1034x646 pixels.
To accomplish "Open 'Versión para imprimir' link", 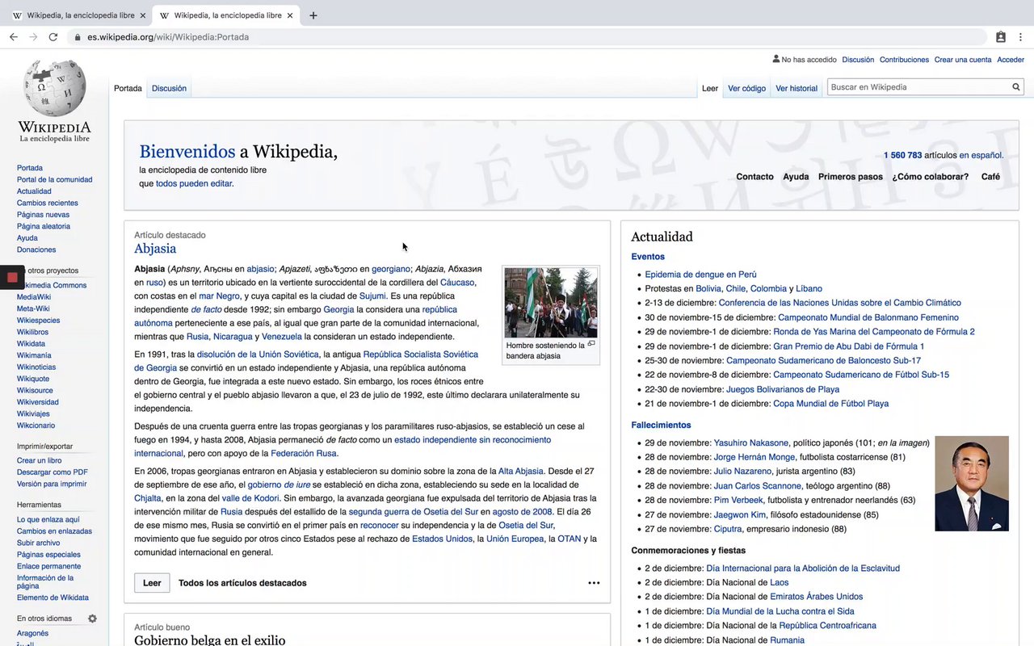I will tap(52, 484).
